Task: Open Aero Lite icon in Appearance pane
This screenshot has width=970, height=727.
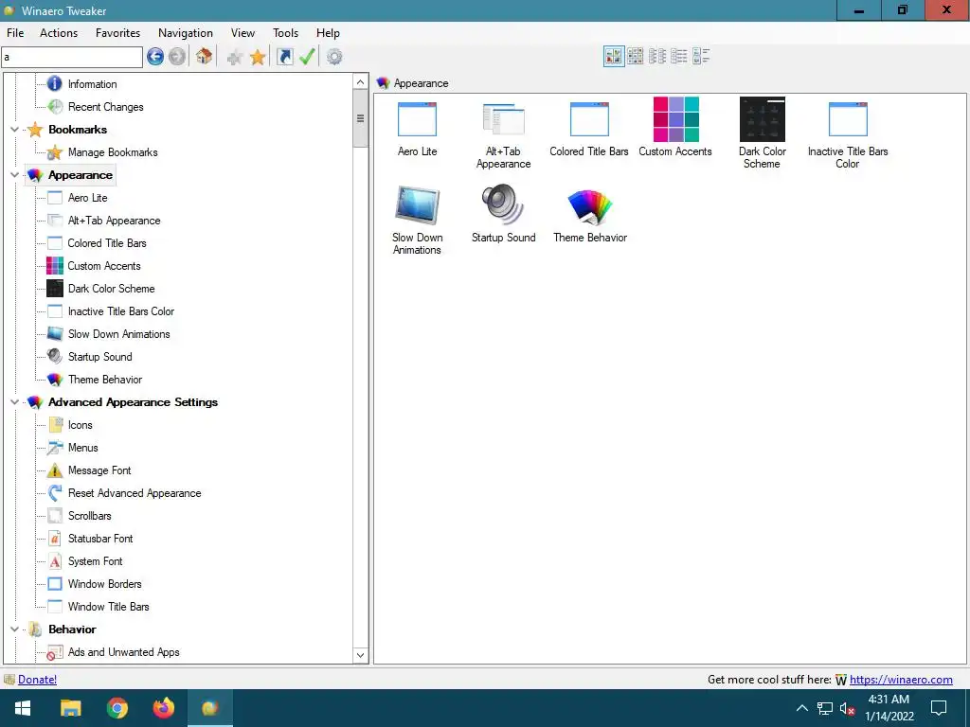Action: coord(418,119)
